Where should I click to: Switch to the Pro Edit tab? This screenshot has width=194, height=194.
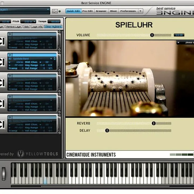click(88, 11)
